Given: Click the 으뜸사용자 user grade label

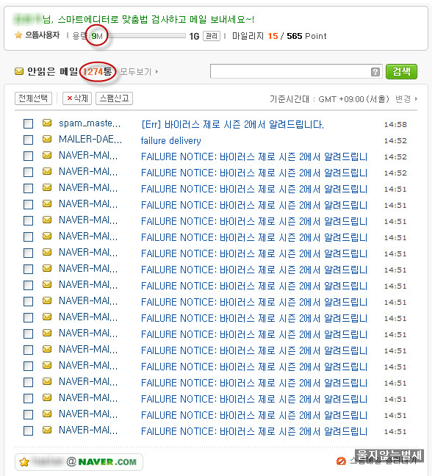Looking at the screenshot, I should (42, 35).
